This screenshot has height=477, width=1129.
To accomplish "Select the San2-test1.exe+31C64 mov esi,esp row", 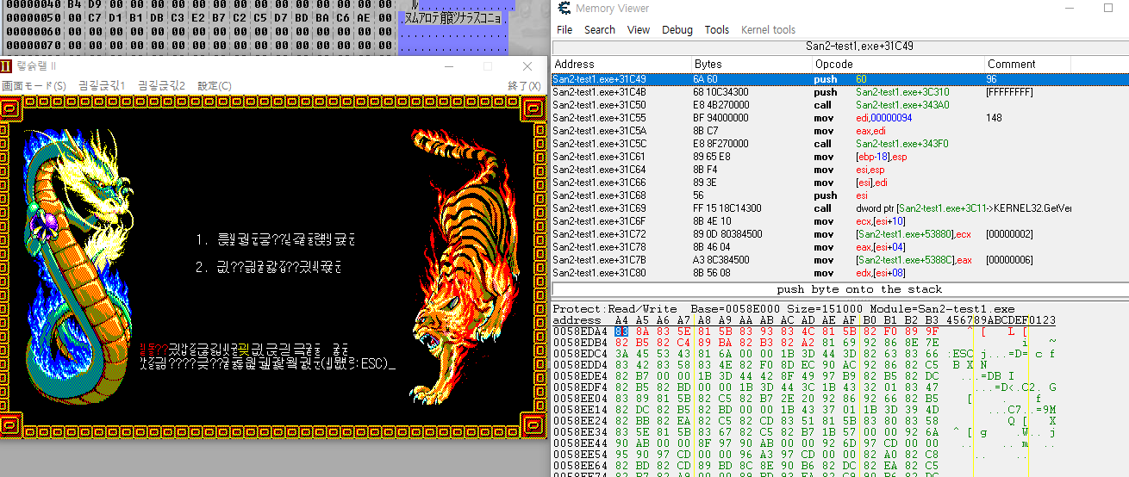I will point(840,169).
